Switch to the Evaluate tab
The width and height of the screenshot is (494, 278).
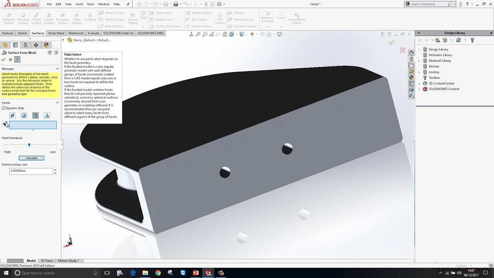tap(93, 33)
